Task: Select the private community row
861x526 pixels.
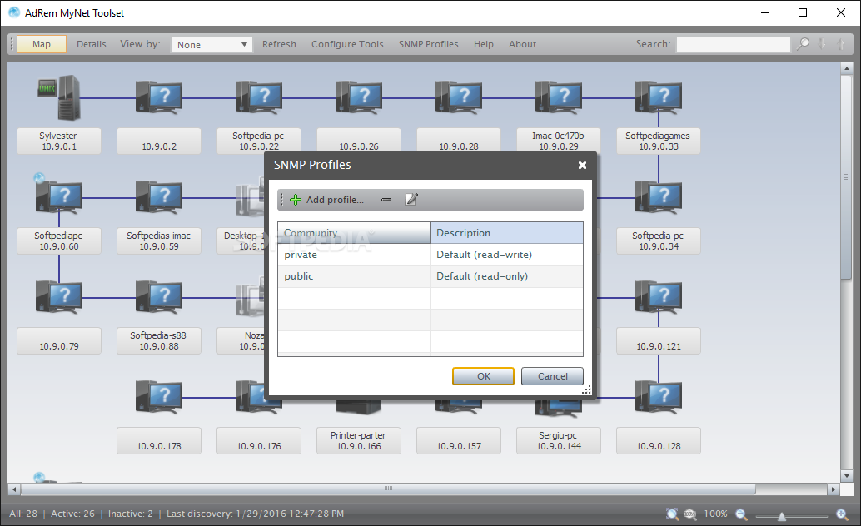Action: click(430, 255)
